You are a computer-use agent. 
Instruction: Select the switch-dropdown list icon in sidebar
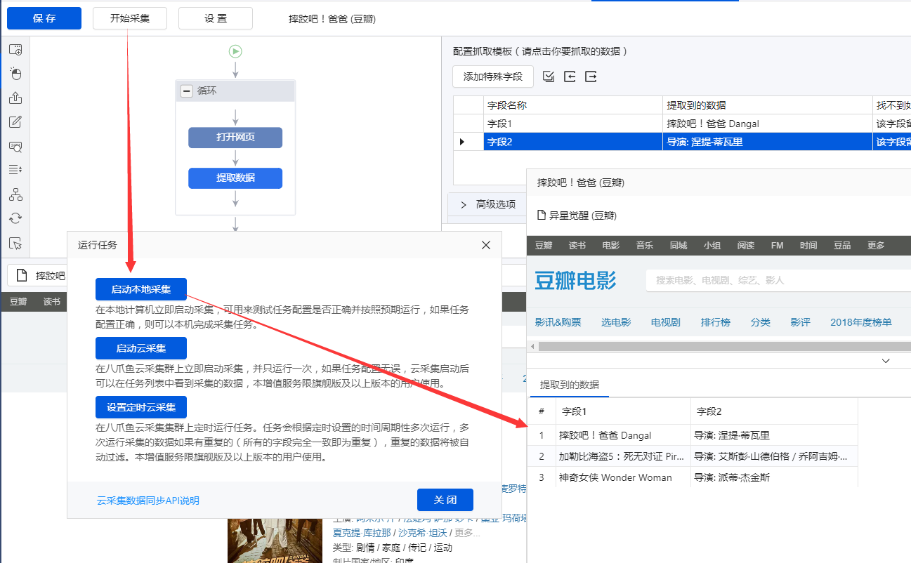(x=15, y=170)
